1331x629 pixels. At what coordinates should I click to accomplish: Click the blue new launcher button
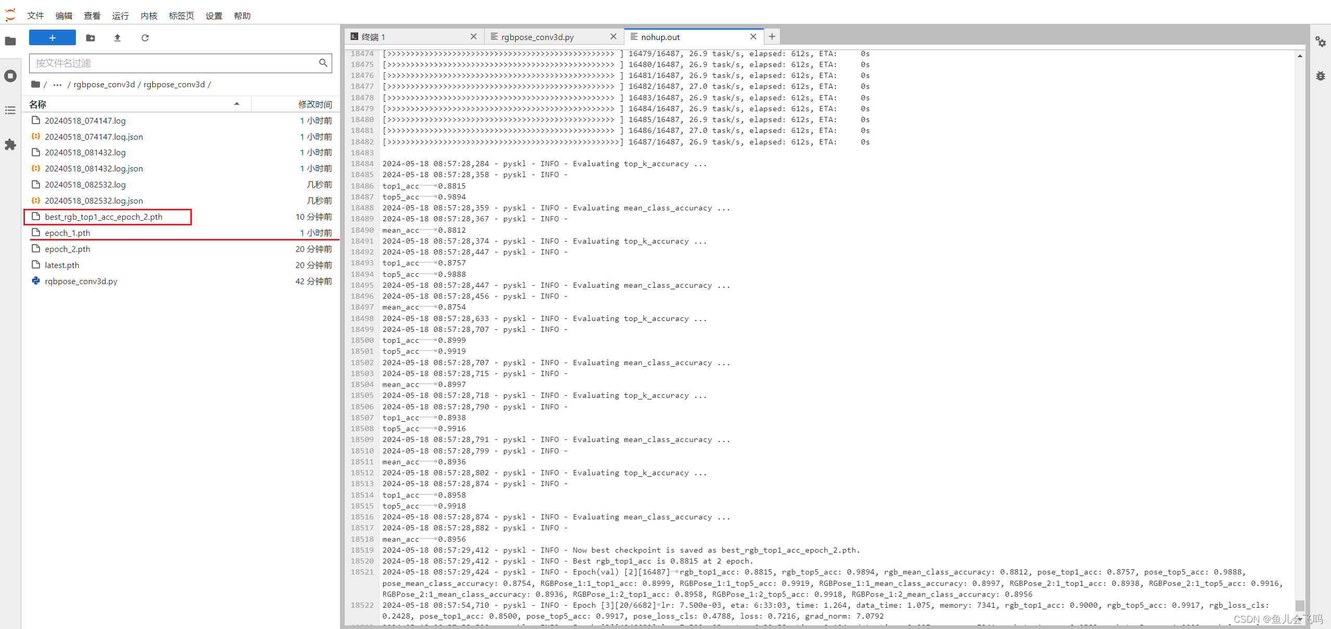pyautogui.click(x=52, y=37)
